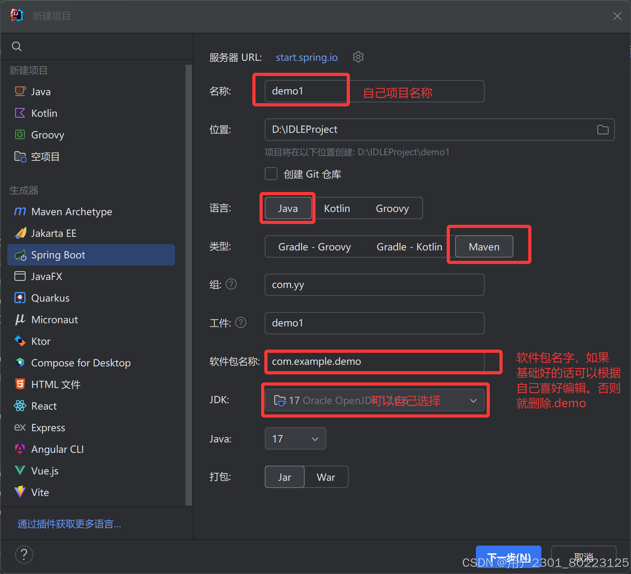The image size is (631, 574).
Task: Choose Spring Boot generator icon
Action: coord(20,255)
